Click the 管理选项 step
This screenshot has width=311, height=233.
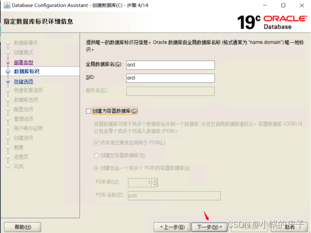(x=23, y=119)
